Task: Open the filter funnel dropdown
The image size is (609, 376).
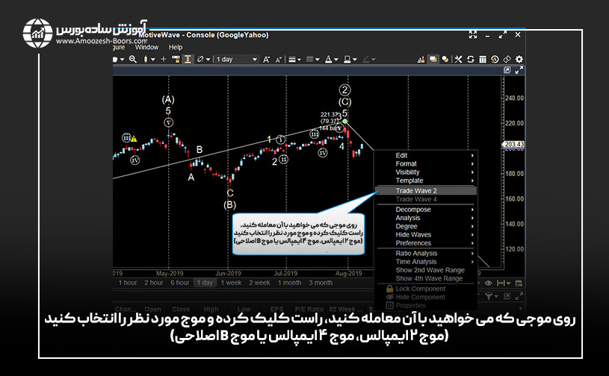Action: coord(492,296)
